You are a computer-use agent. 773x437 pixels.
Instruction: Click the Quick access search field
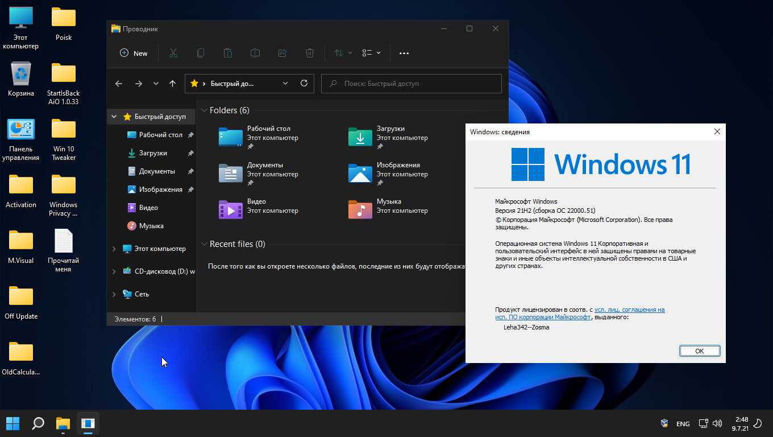click(412, 84)
